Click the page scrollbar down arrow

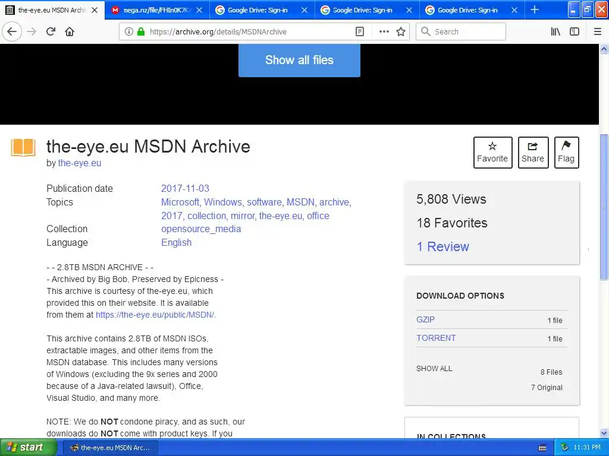pyautogui.click(x=604, y=433)
